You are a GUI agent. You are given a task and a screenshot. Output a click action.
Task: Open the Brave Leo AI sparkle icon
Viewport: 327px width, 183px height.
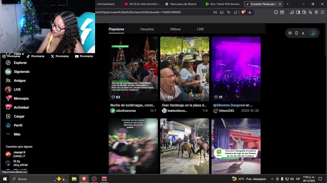(x=310, y=12)
